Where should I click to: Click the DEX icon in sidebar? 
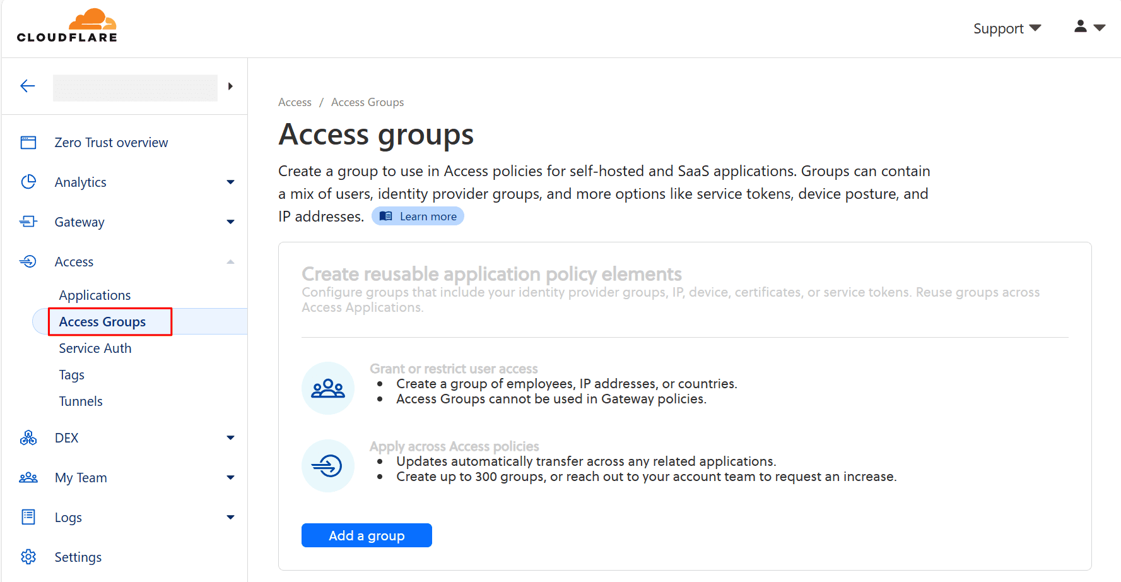tap(28, 438)
